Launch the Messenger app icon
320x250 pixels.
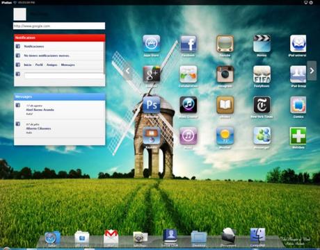coord(262,135)
